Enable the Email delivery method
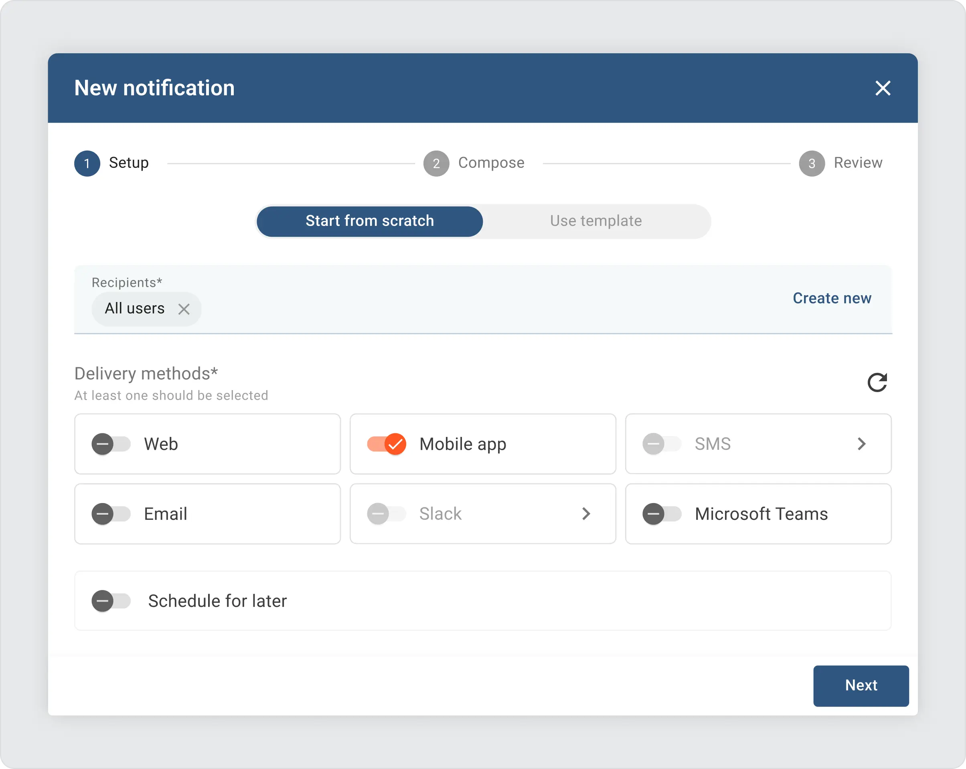This screenshot has width=966, height=769. tap(111, 514)
